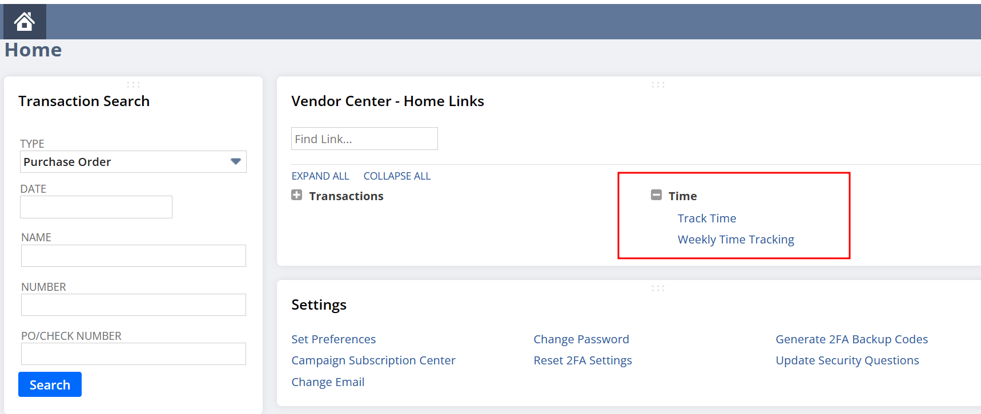Open the Track Time link
Viewport: 981px width, 414px height.
tap(706, 218)
